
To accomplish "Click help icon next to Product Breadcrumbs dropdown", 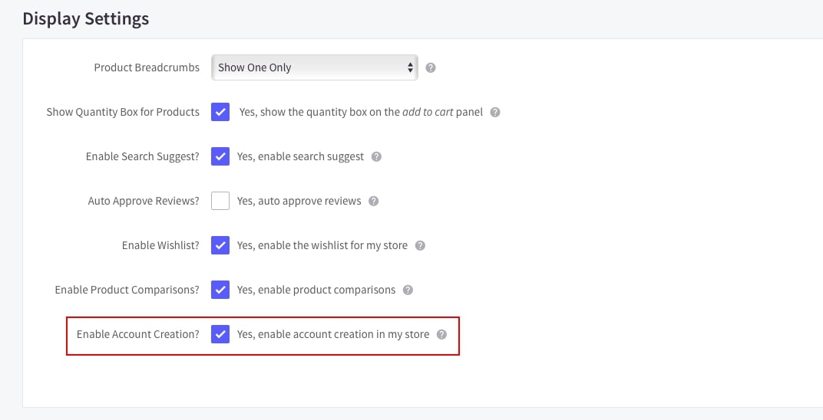I will [431, 67].
